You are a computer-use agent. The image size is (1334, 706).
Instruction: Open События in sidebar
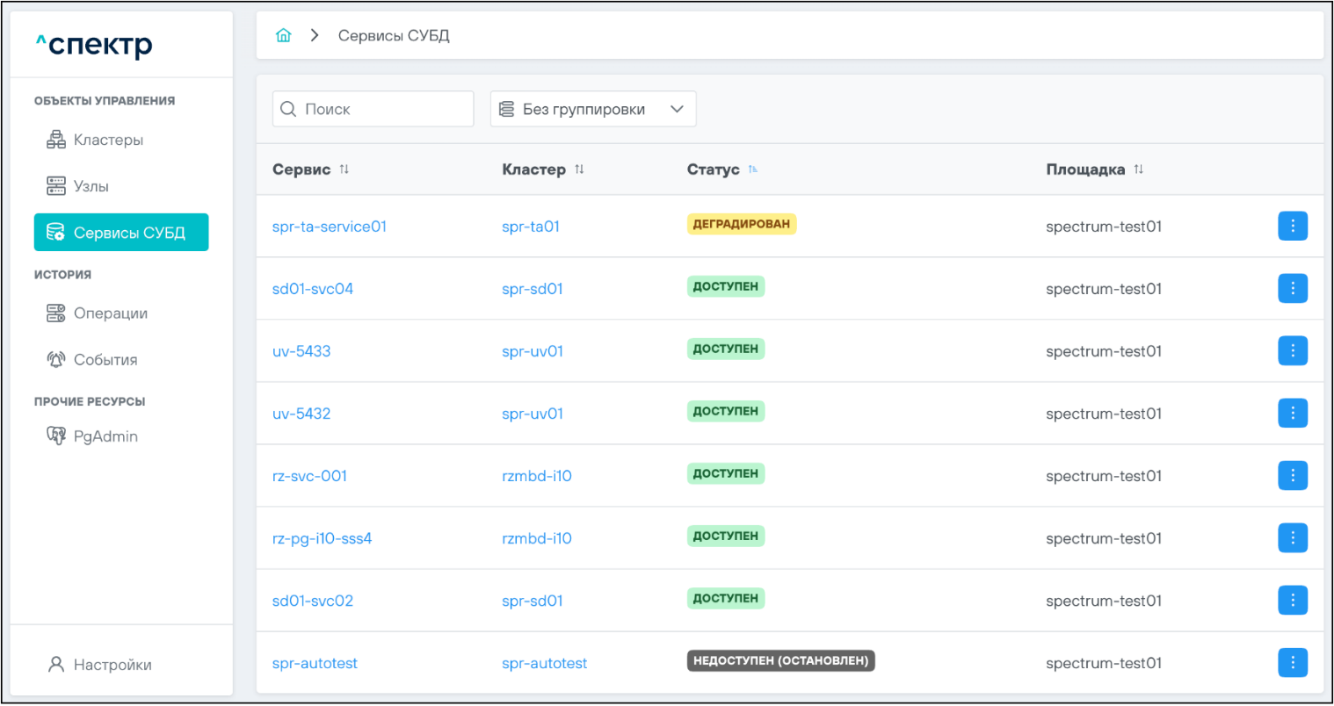pyautogui.click(x=105, y=360)
